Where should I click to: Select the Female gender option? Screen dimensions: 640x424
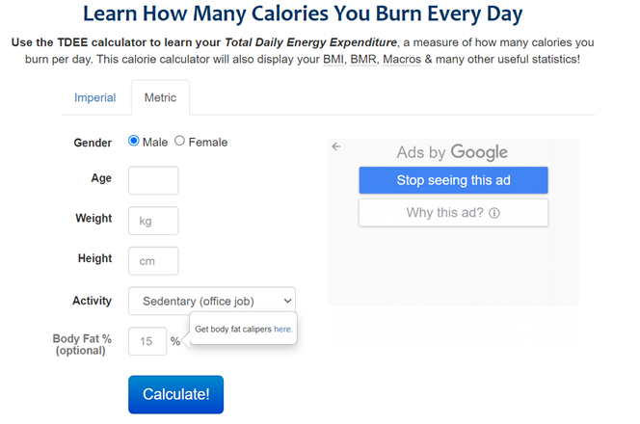(180, 142)
